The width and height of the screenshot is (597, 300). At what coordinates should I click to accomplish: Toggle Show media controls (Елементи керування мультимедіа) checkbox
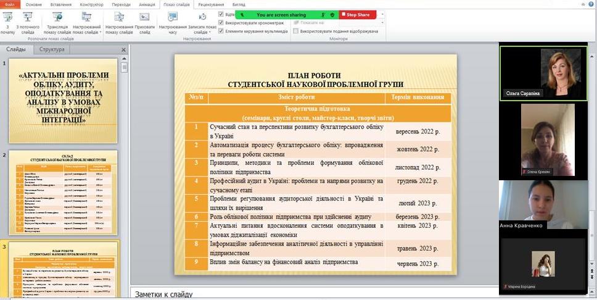(x=221, y=31)
